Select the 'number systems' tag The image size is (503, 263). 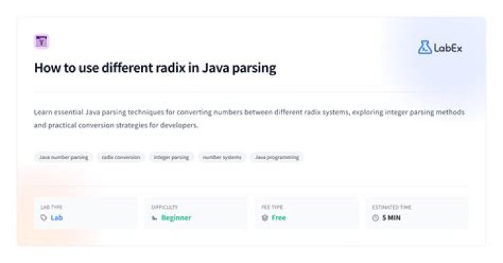point(222,157)
